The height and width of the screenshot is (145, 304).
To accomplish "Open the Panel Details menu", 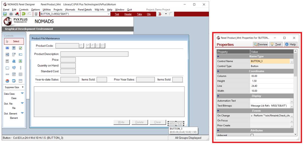I will pos(85,10).
